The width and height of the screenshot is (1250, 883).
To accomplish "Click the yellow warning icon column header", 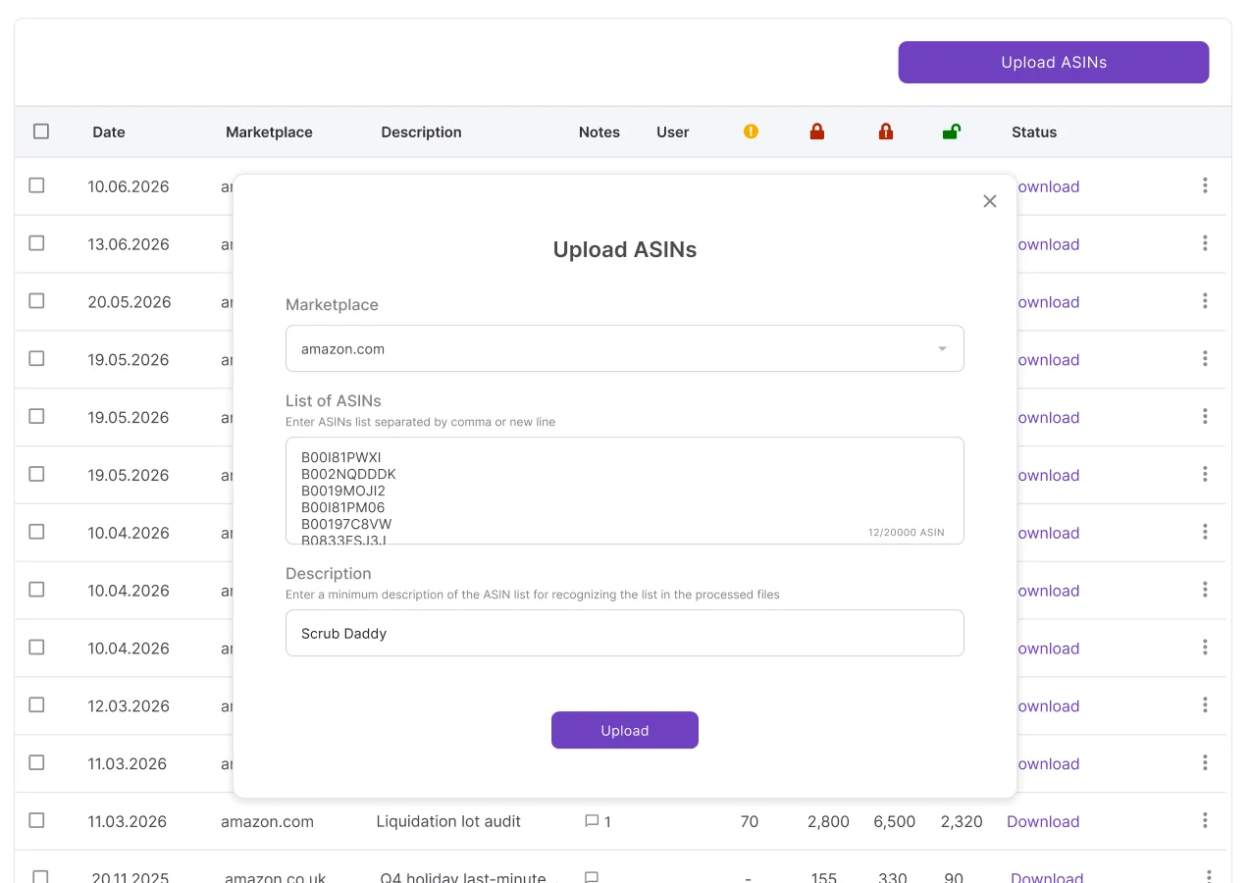I will pos(751,131).
